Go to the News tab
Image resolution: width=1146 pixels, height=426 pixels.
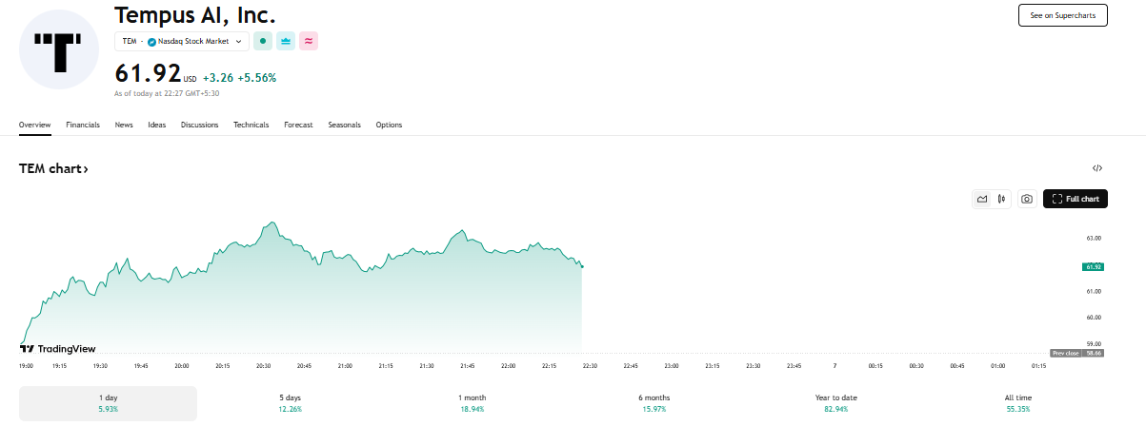[124, 125]
